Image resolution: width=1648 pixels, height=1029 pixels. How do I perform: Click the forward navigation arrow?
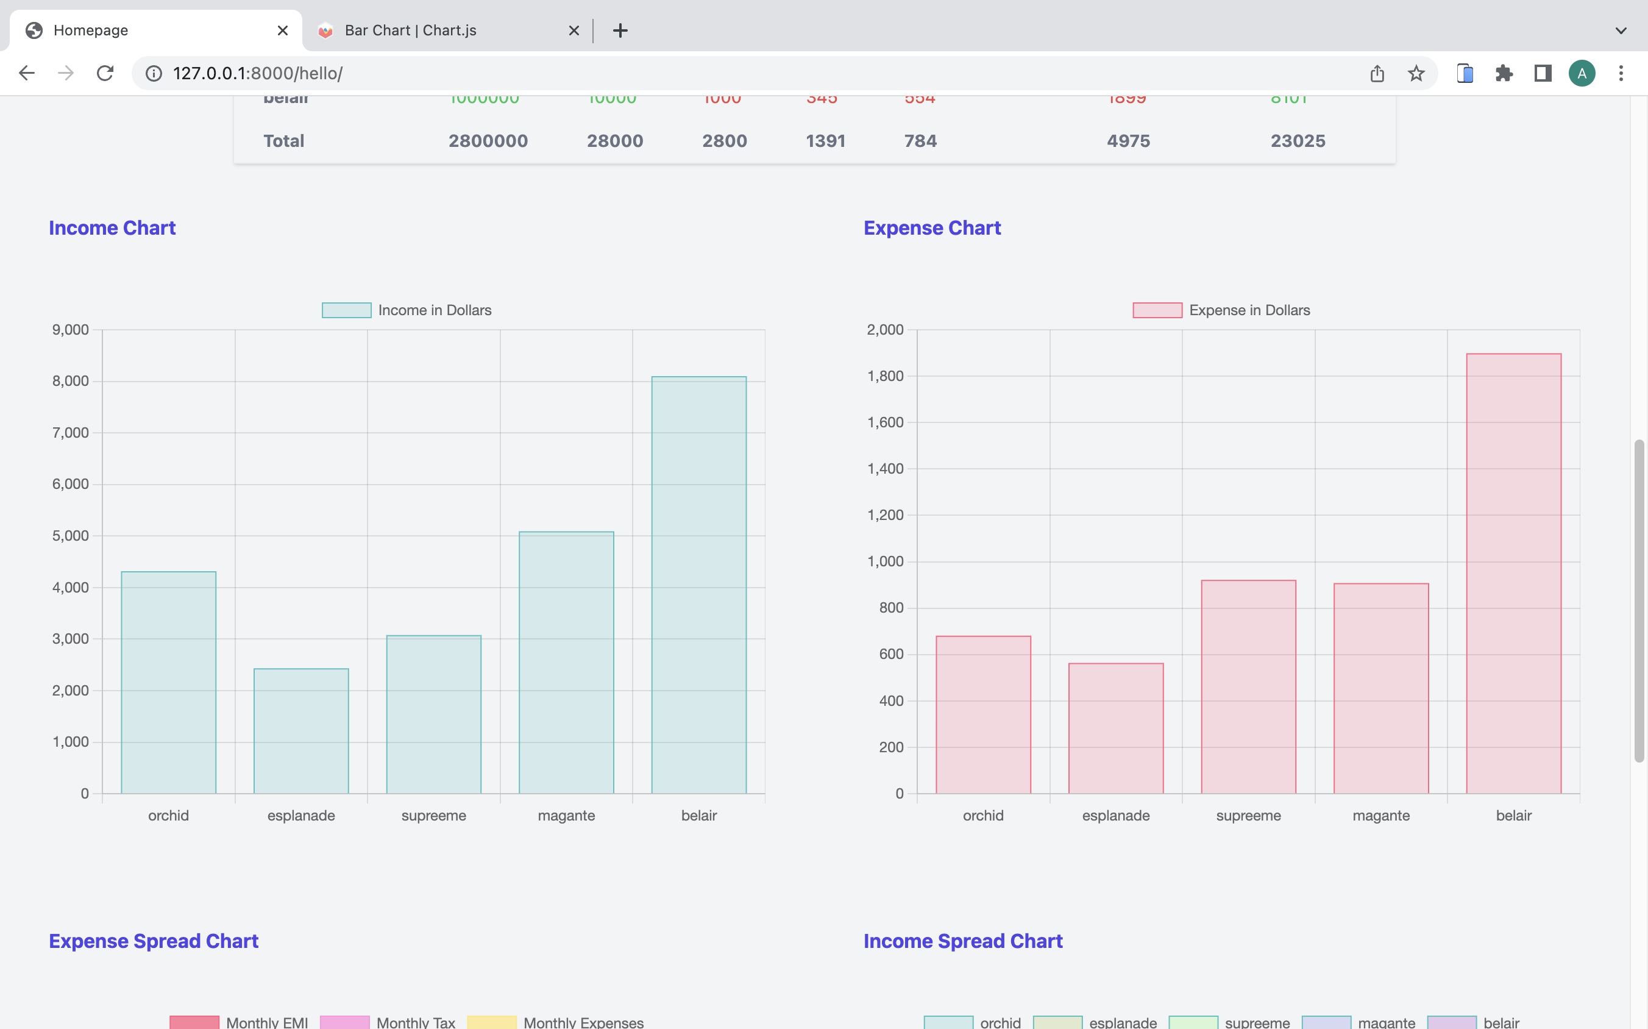(x=65, y=73)
